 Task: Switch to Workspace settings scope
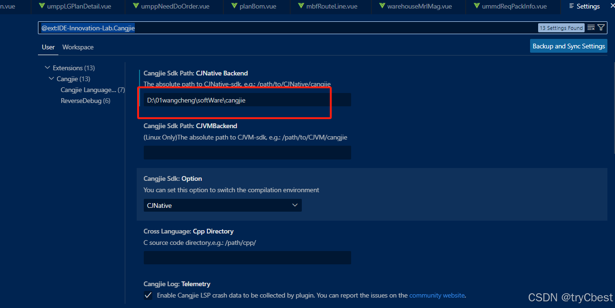coord(78,47)
